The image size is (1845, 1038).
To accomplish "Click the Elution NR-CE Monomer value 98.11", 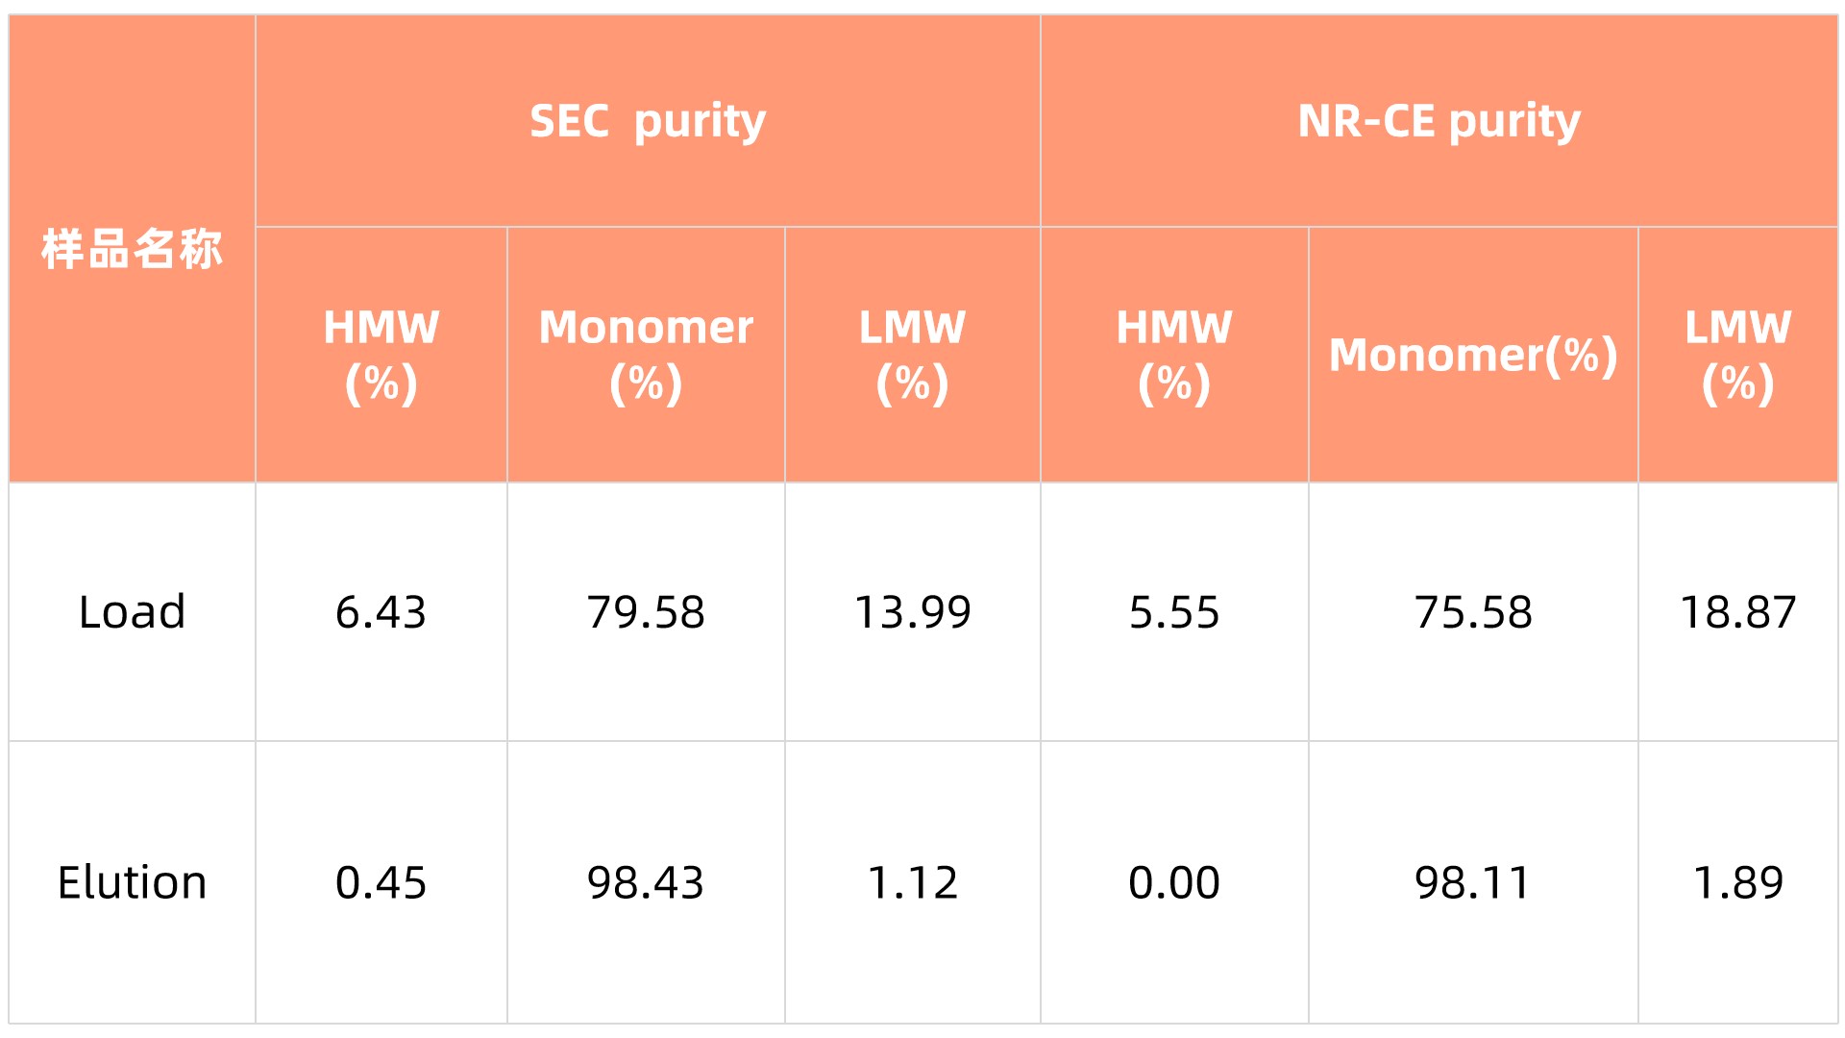I will click(1472, 882).
